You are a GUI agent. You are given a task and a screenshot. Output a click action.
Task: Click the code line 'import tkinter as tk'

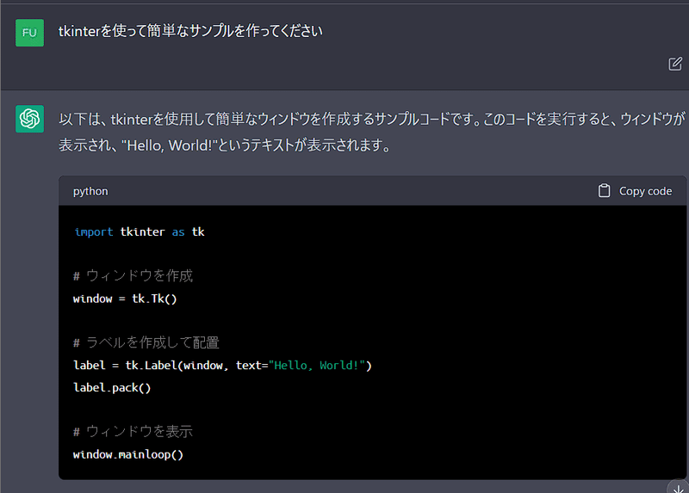140,231
